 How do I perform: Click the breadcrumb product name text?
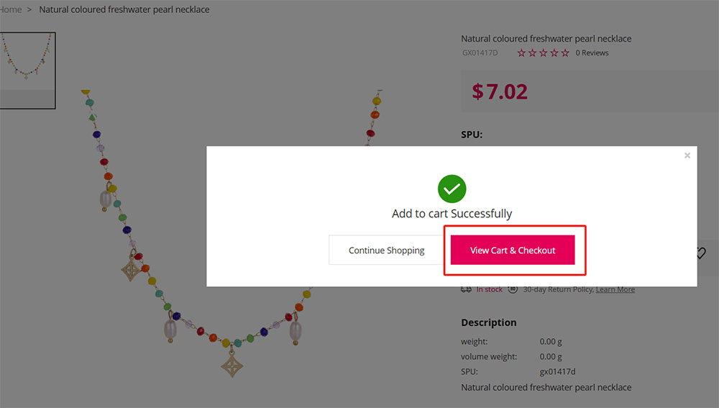tap(124, 10)
